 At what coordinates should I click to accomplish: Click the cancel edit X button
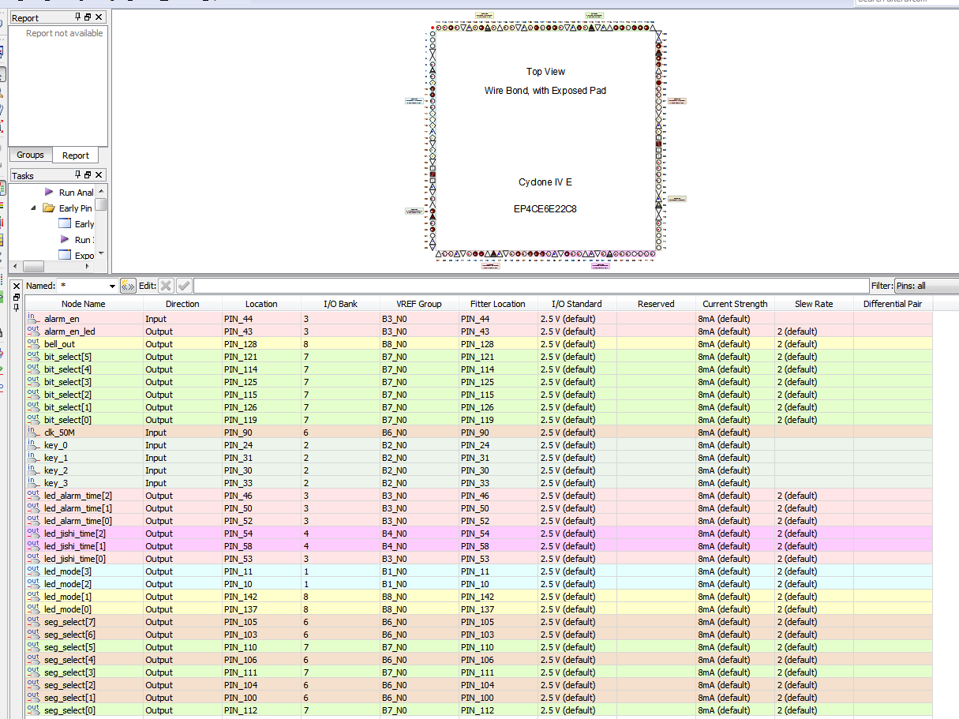click(166, 286)
